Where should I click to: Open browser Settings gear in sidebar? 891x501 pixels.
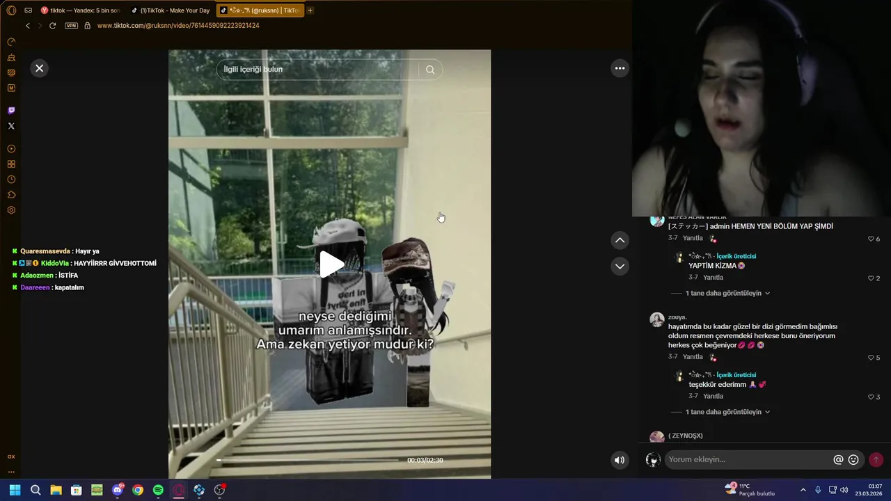pos(11,210)
